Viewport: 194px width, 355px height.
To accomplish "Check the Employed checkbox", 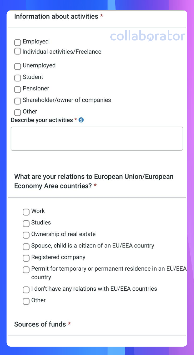I will click(x=17, y=42).
